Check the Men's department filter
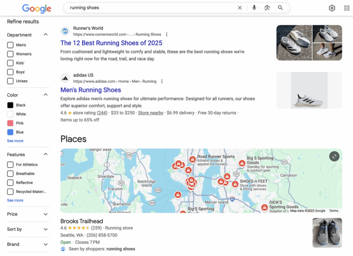This screenshot has width=353, height=256. 10,45
